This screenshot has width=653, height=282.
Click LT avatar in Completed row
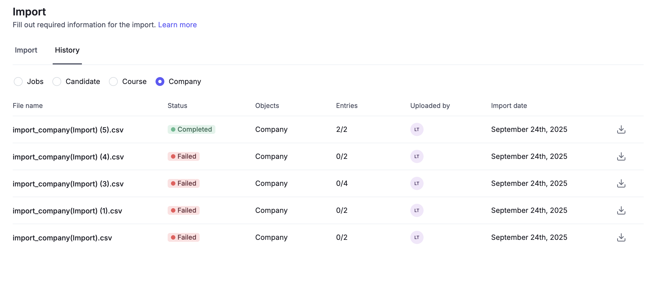(x=417, y=129)
